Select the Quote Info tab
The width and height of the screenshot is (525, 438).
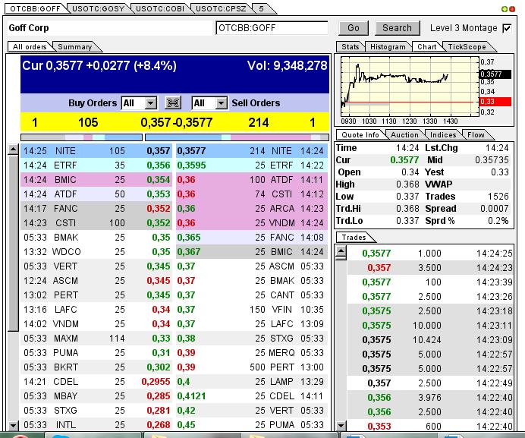point(360,134)
